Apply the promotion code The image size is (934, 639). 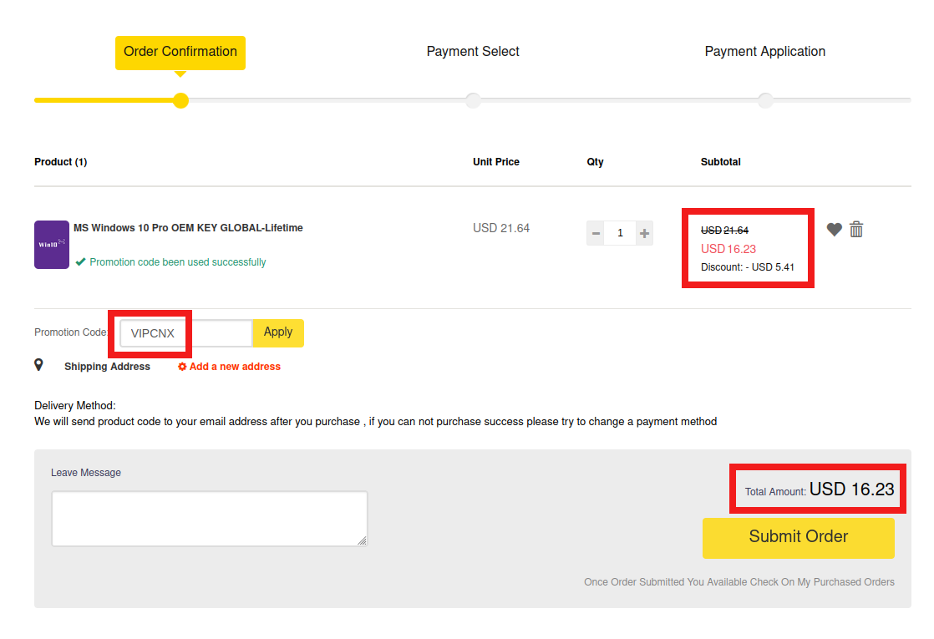(x=278, y=333)
